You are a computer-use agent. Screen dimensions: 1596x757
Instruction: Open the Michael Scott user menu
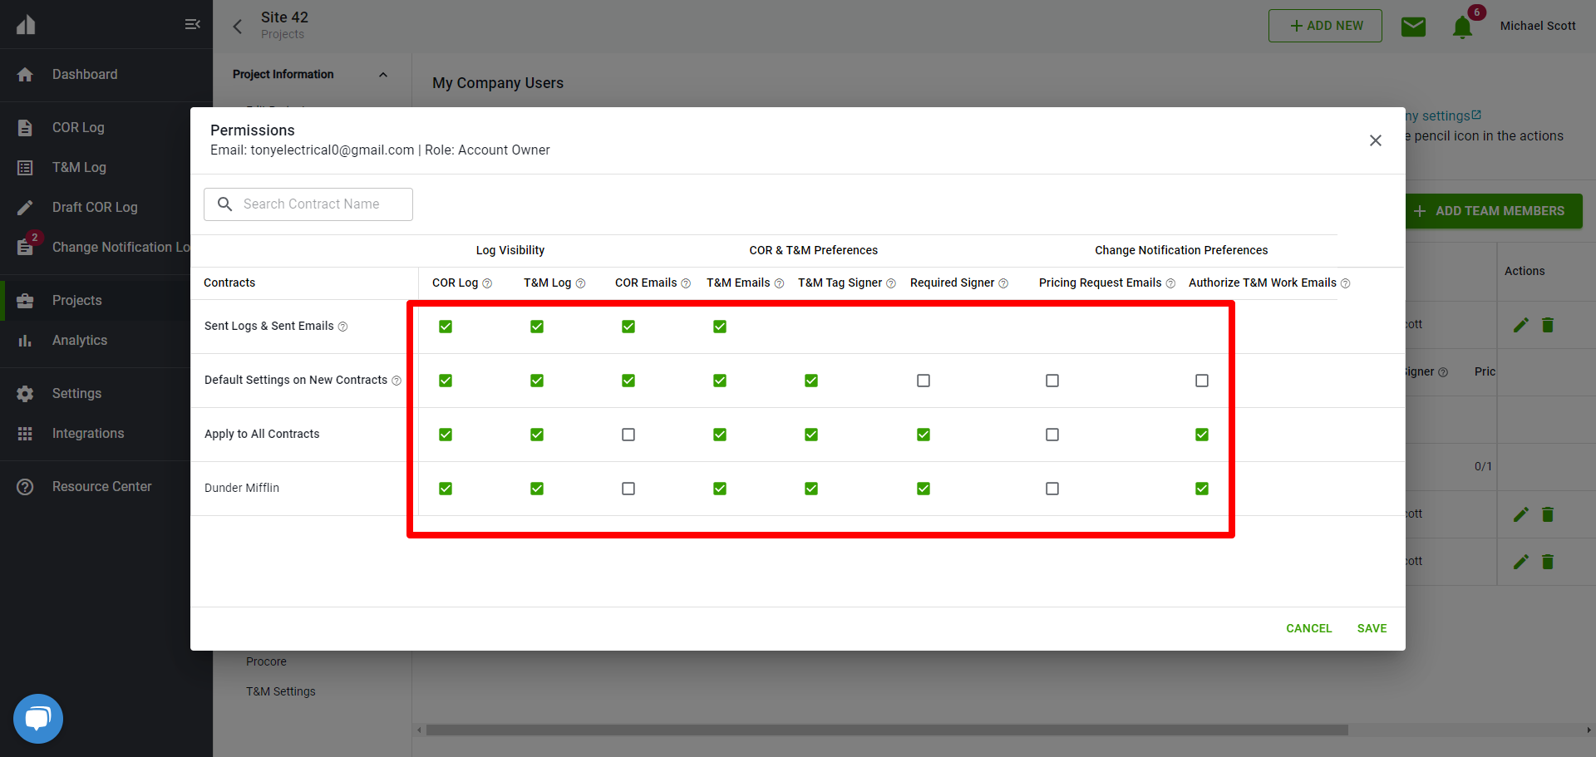click(1538, 27)
